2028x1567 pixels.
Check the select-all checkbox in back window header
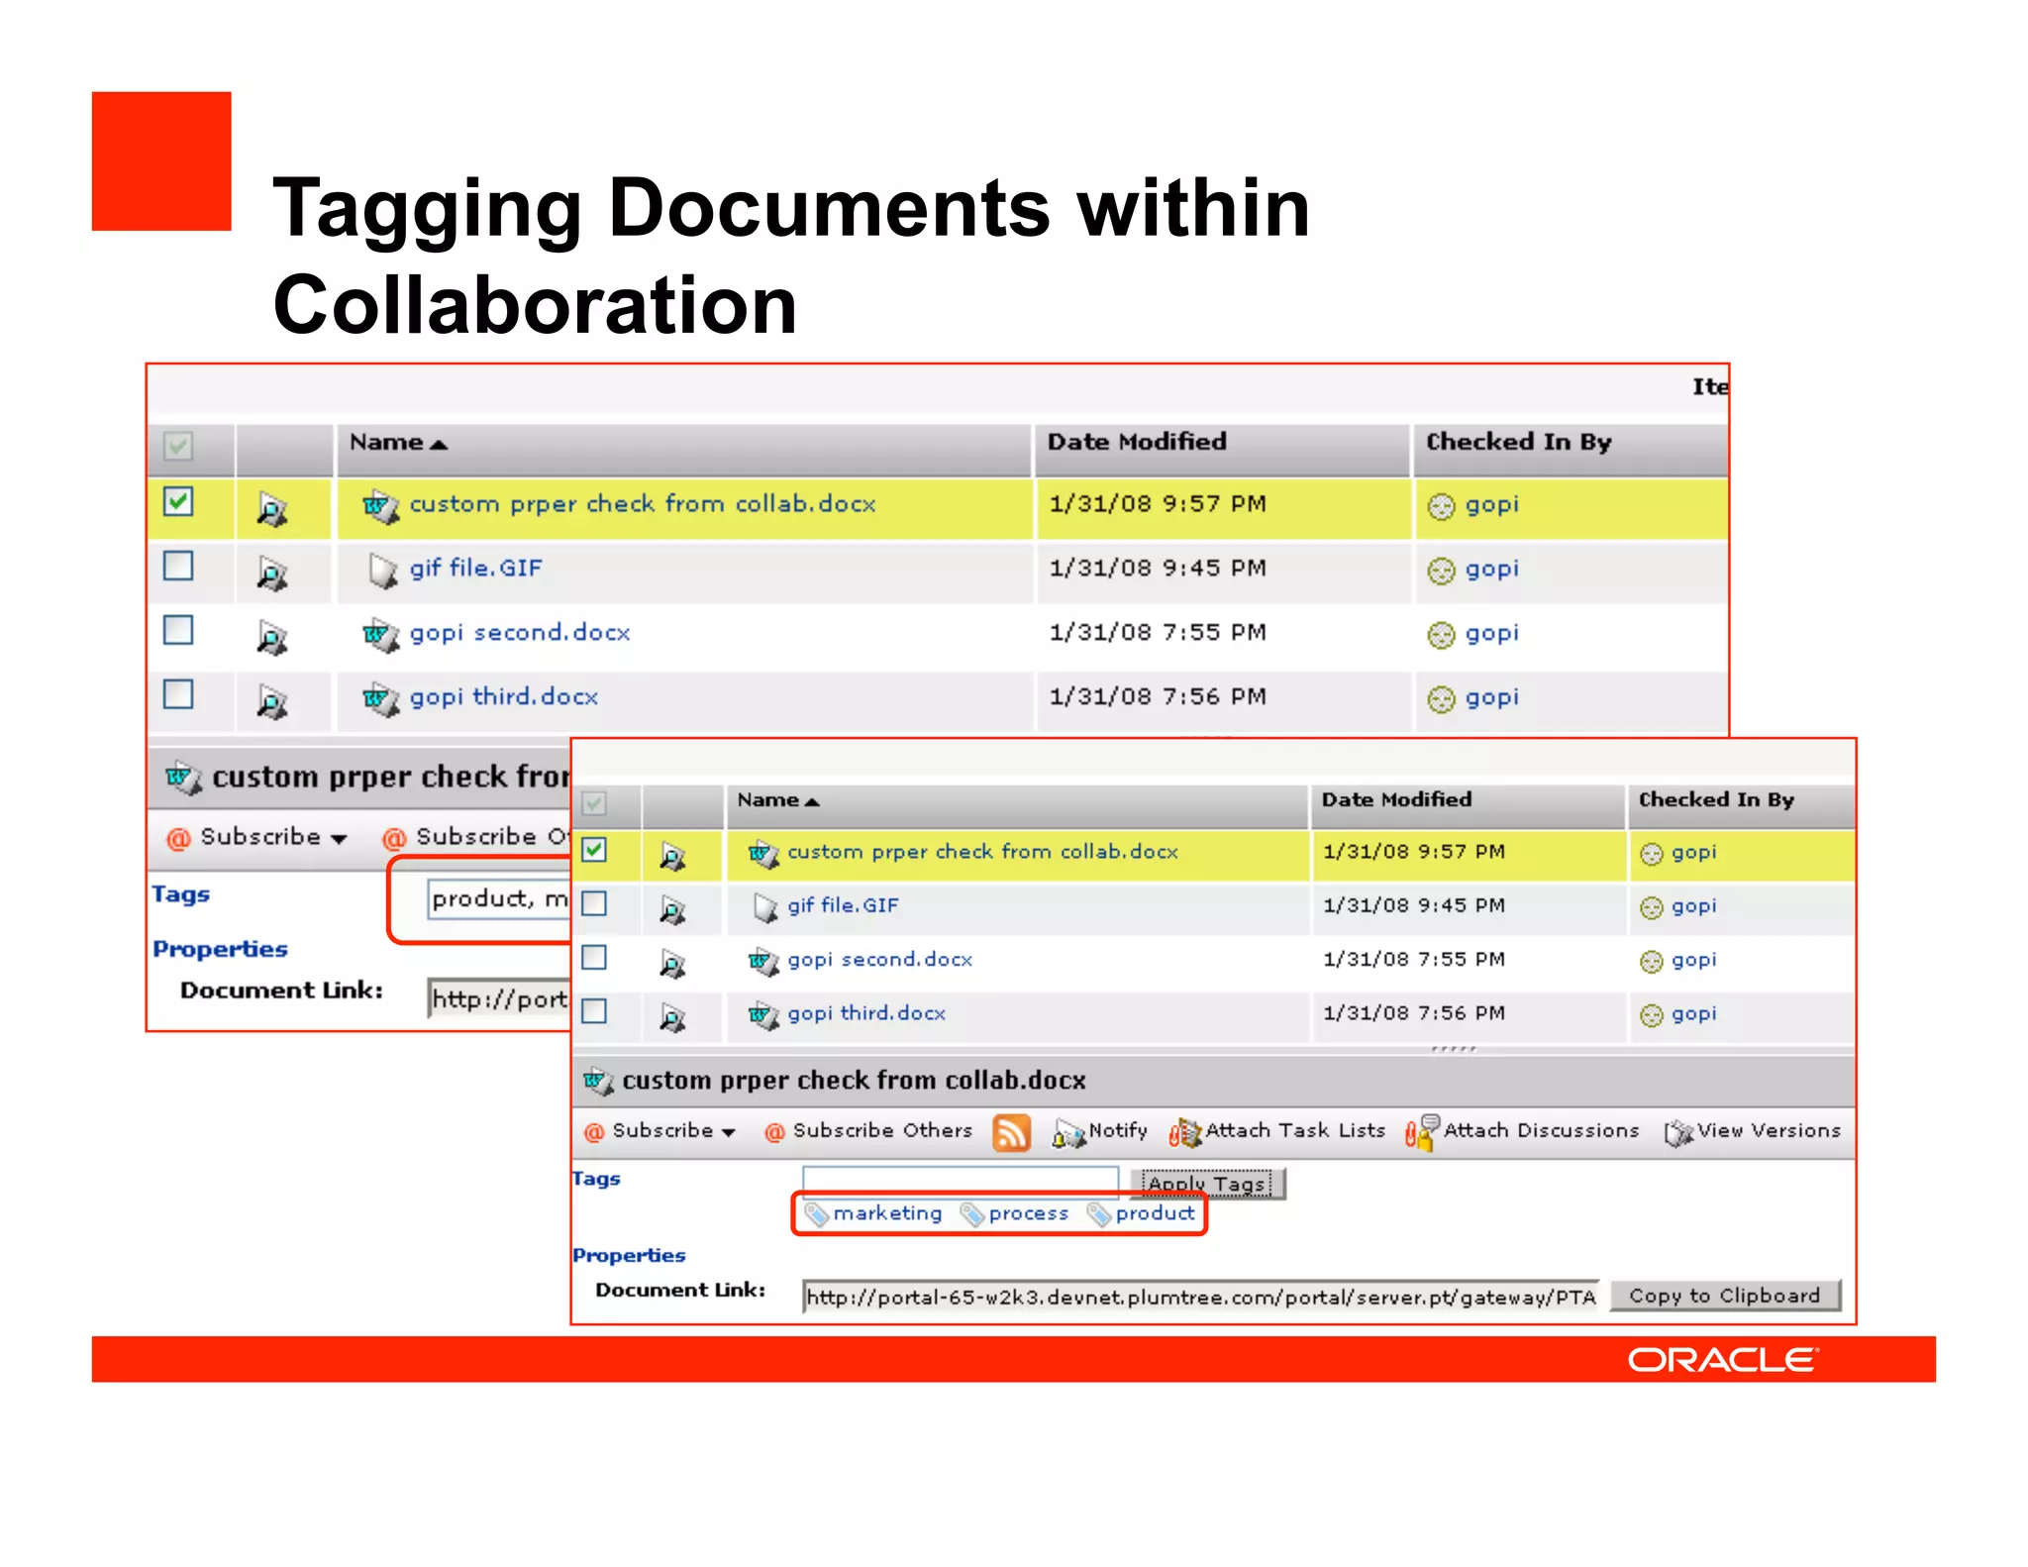178,447
